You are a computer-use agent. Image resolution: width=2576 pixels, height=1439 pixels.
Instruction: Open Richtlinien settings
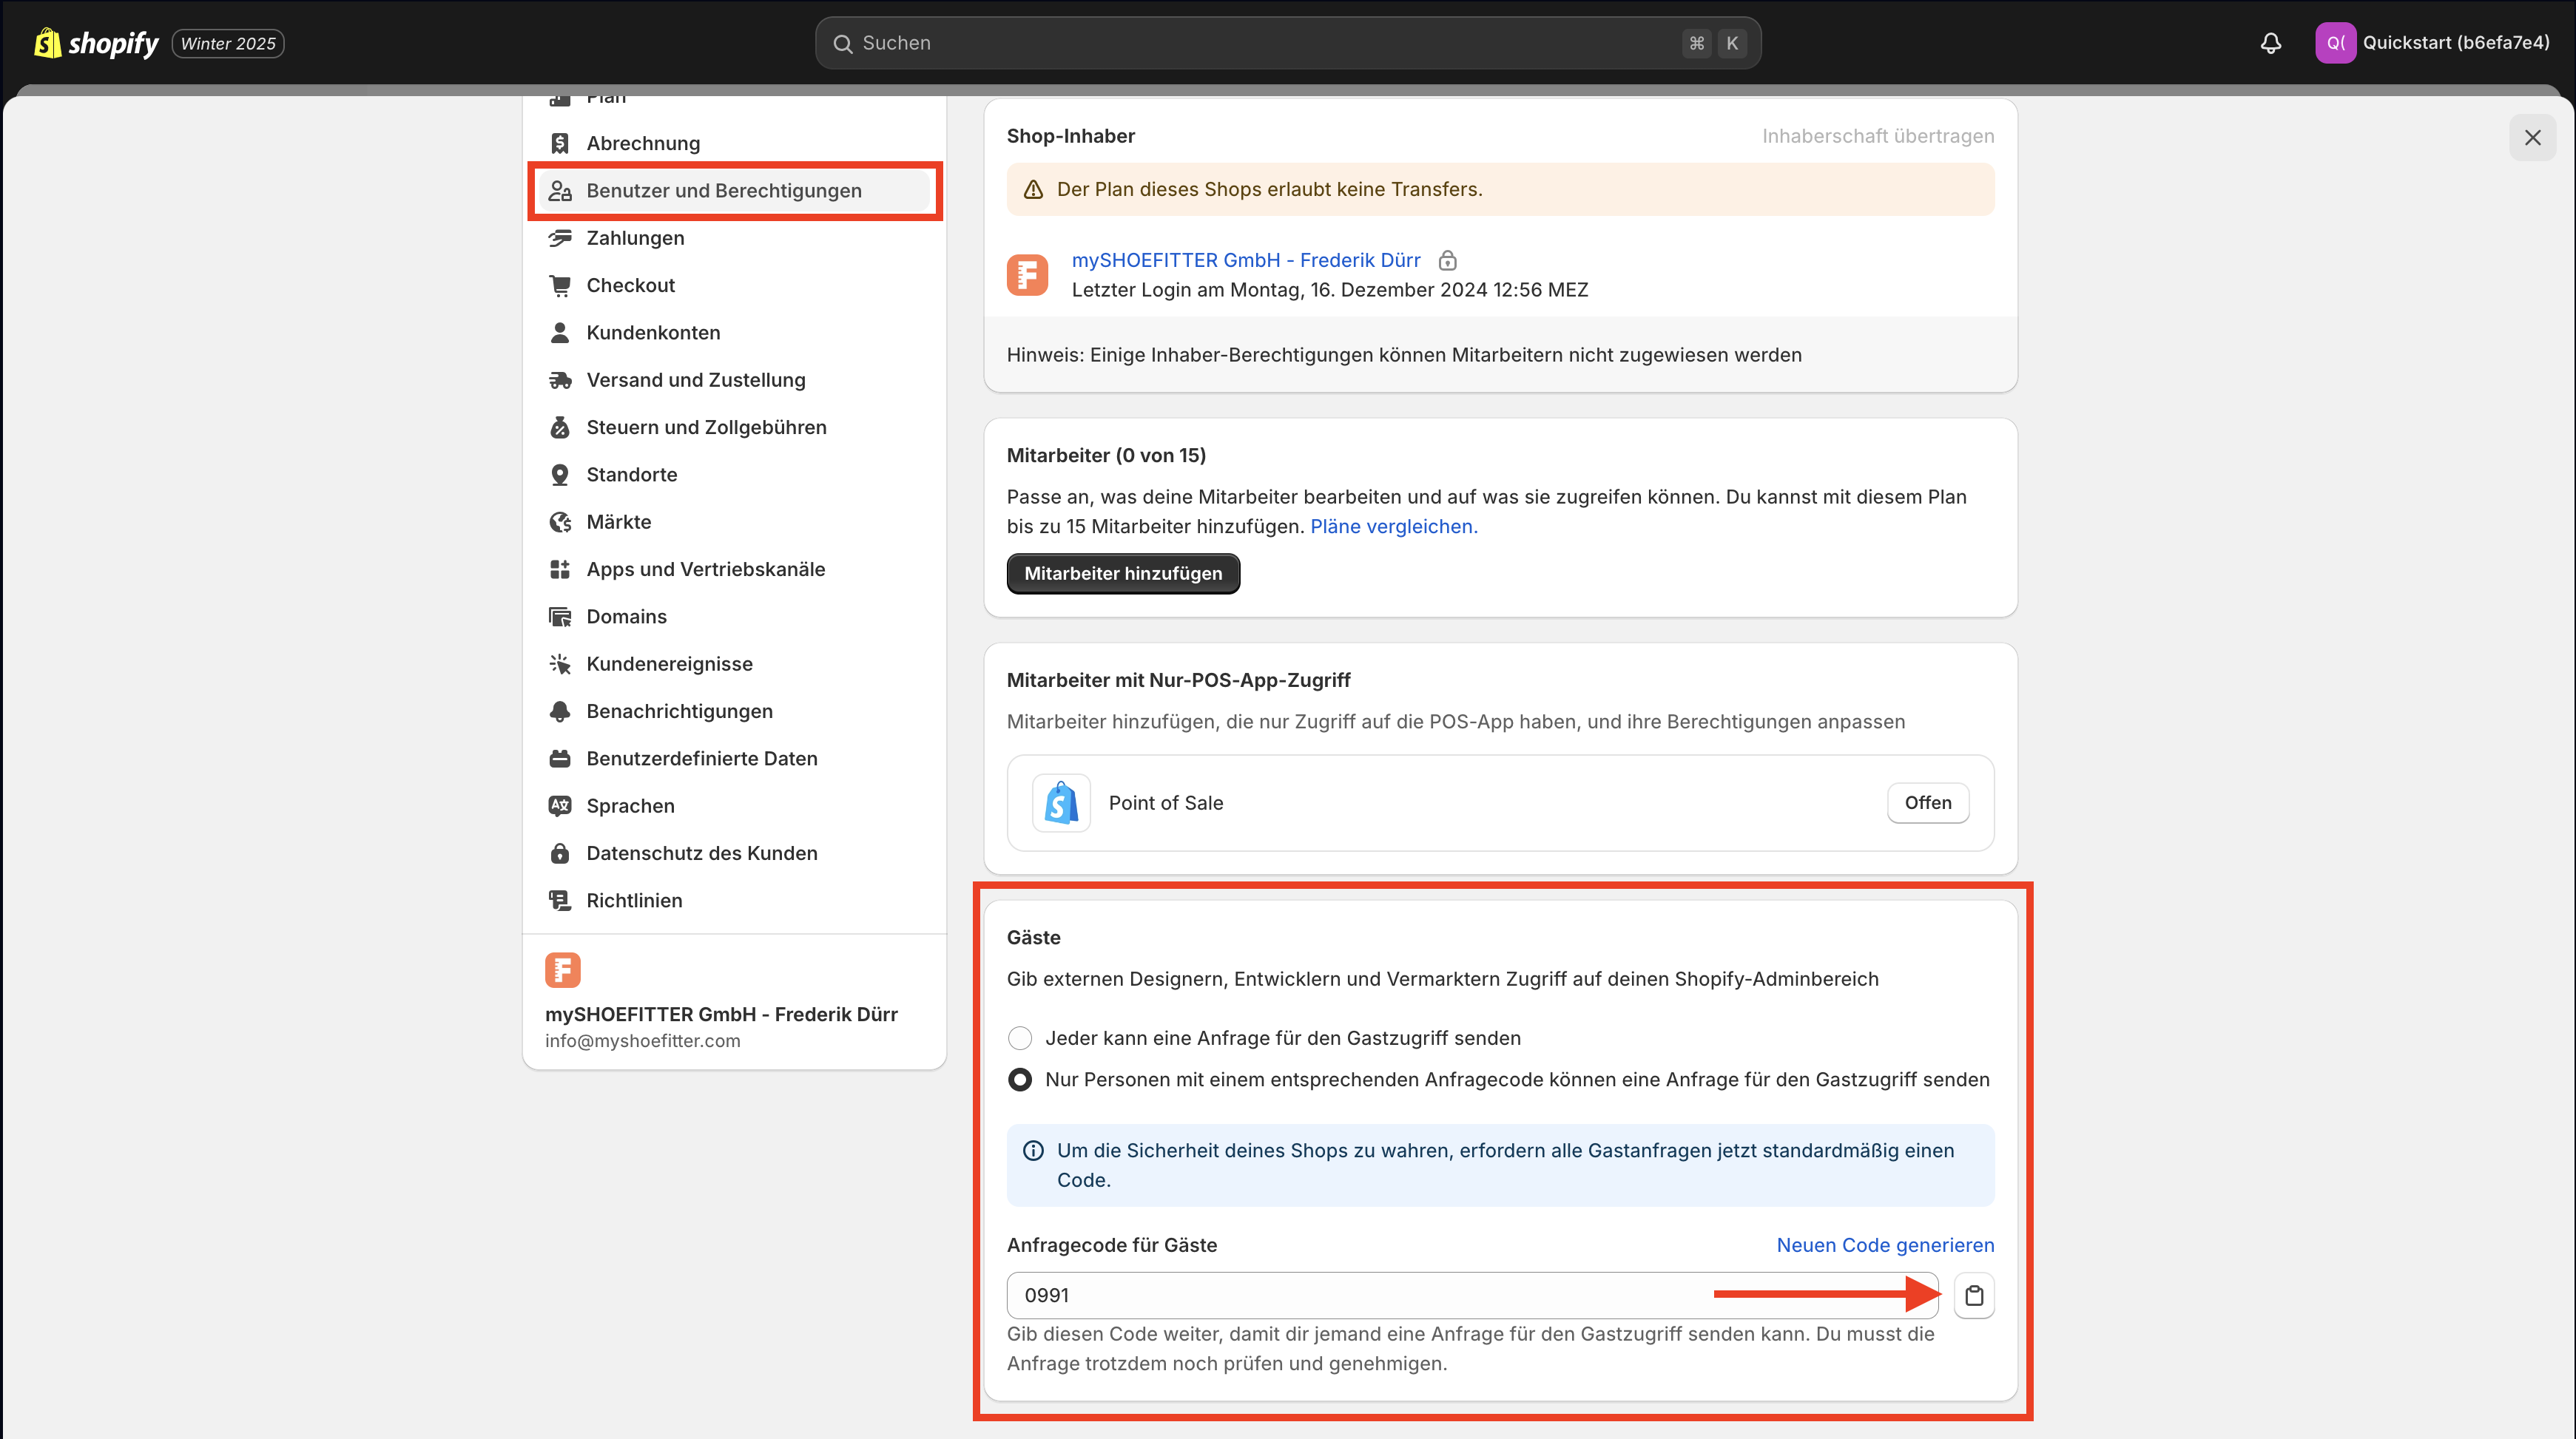pos(735,901)
